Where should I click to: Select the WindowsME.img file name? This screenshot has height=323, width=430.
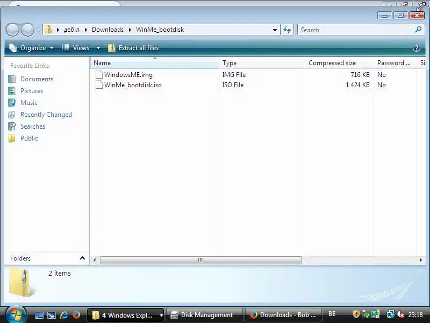[x=128, y=75]
